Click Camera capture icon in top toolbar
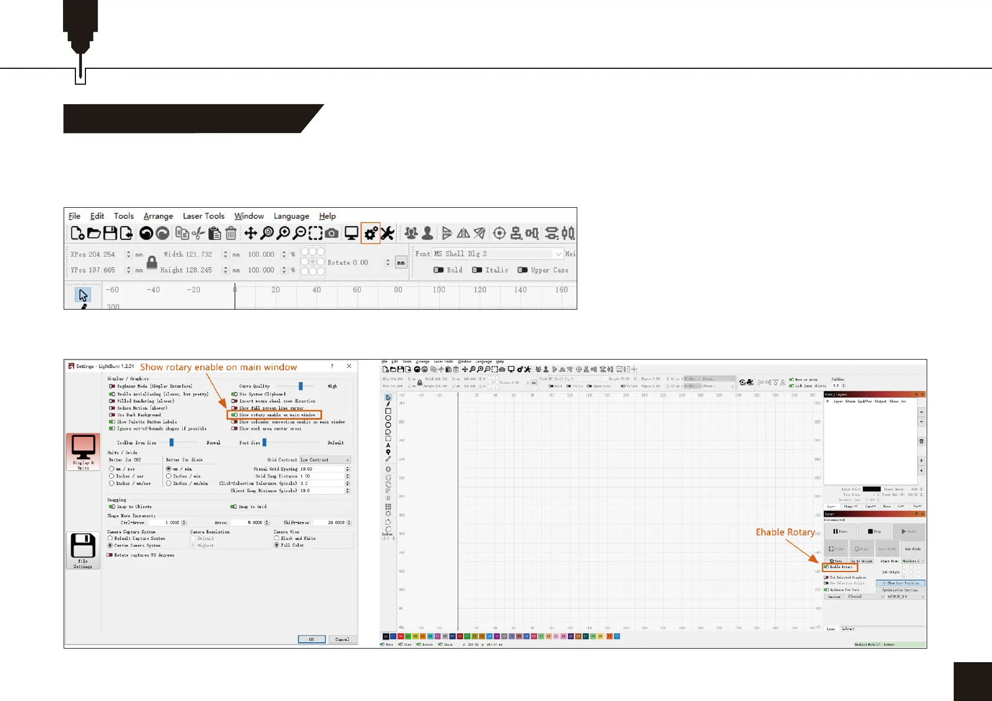This screenshot has width=992, height=701. [332, 234]
